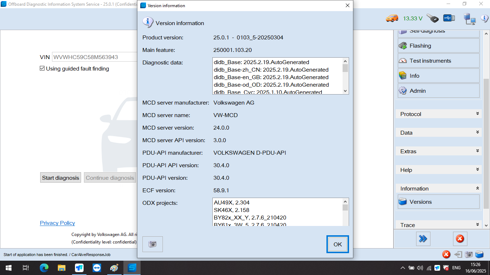490x275 pixels.
Task: Click the USB diagnostic interface icon
Action: click(449, 18)
